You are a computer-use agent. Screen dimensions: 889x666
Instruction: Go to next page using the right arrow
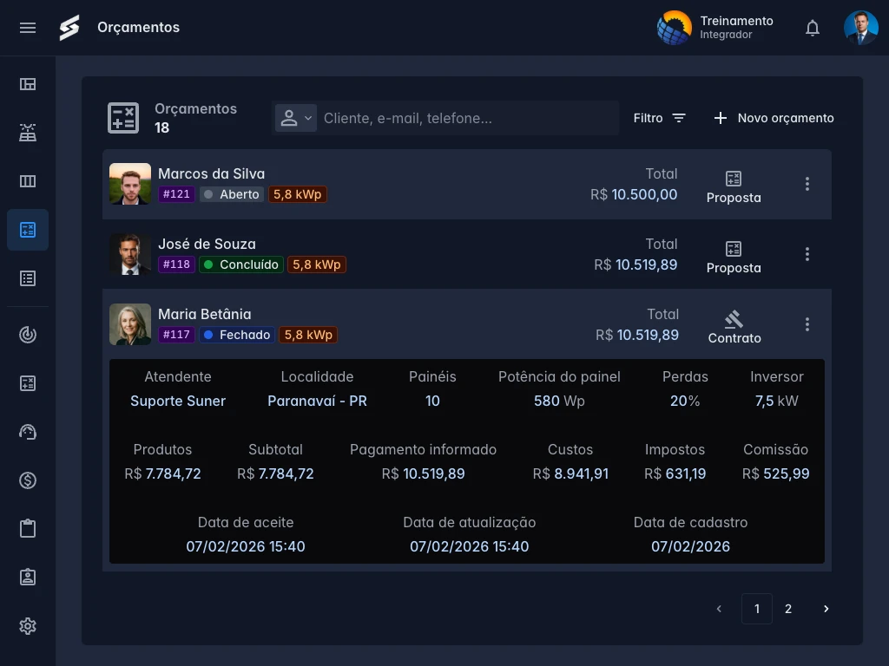(x=826, y=609)
